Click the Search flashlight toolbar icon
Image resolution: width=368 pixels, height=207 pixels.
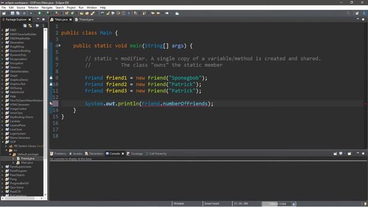[93, 13]
